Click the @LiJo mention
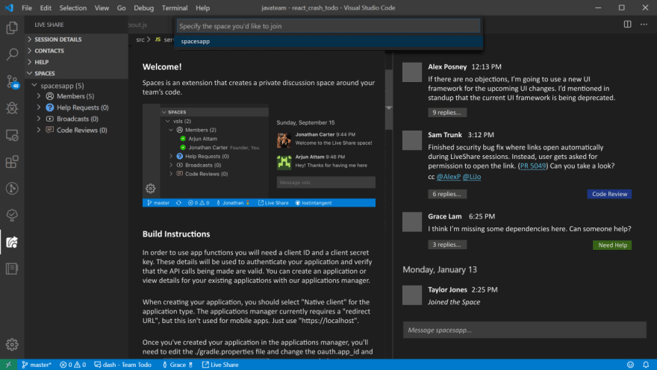657x370 pixels. click(472, 177)
